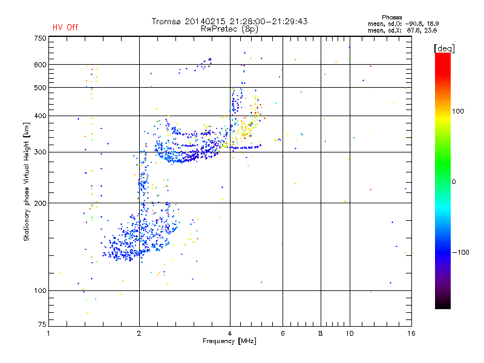Click the rainbow phase color bar
Screen dimensions: 484x363
point(443,180)
